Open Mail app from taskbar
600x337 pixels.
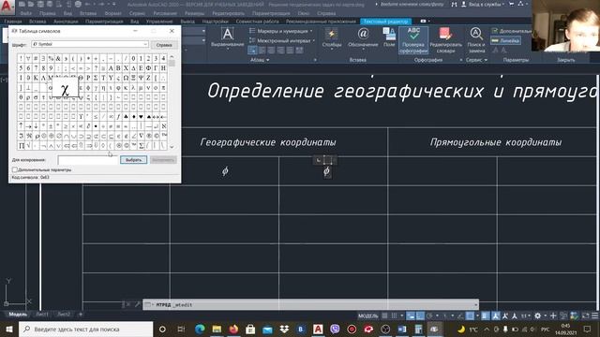click(267, 329)
